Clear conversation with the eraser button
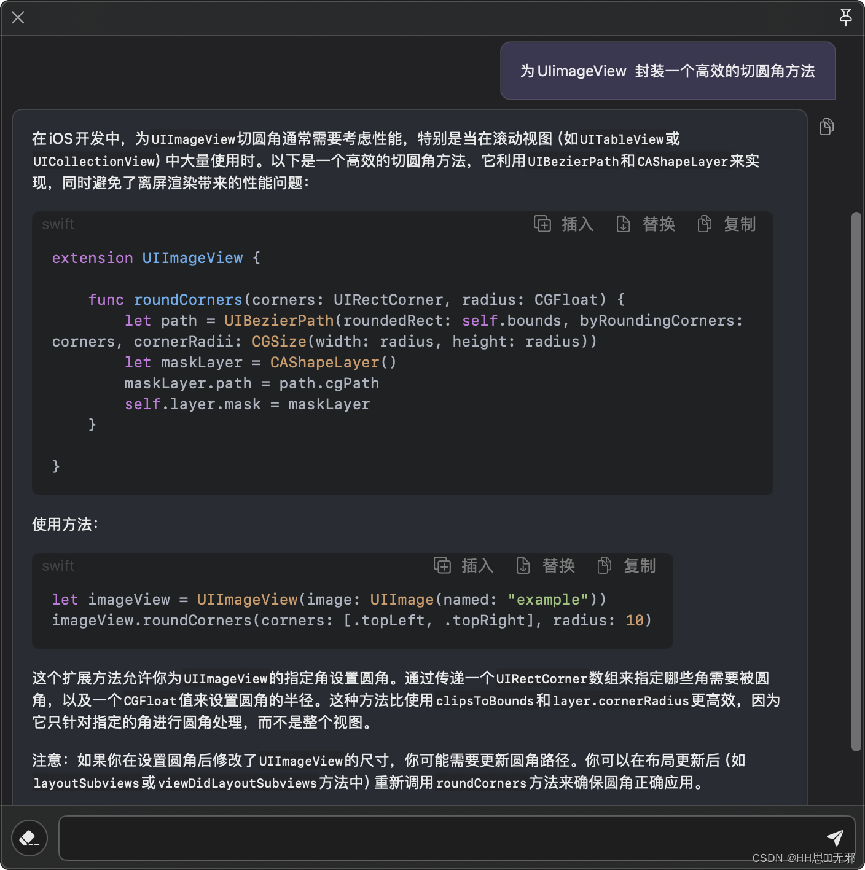 (x=29, y=838)
